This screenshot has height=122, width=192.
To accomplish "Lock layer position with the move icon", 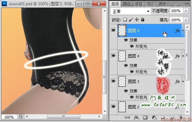I will (137, 20).
